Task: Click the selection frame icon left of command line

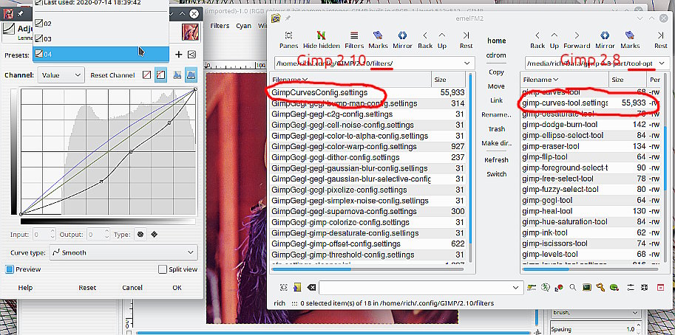Action: 283,287
